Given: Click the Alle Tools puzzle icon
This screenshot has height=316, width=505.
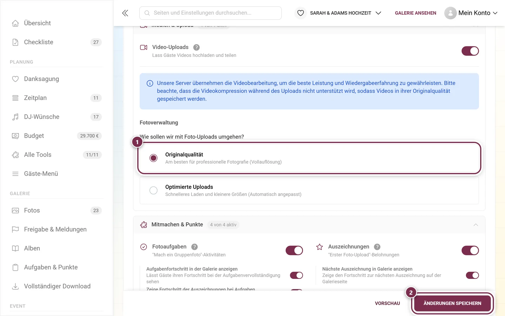Looking at the screenshot, I should coord(15,155).
